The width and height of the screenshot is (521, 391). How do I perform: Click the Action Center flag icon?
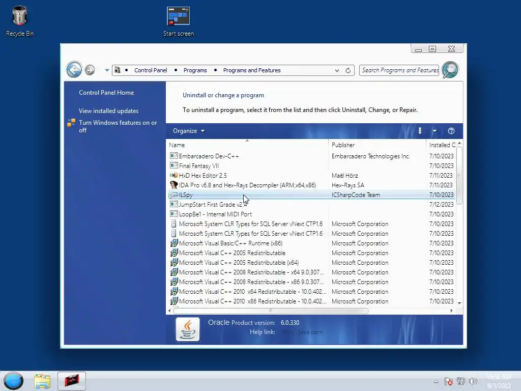click(x=448, y=381)
